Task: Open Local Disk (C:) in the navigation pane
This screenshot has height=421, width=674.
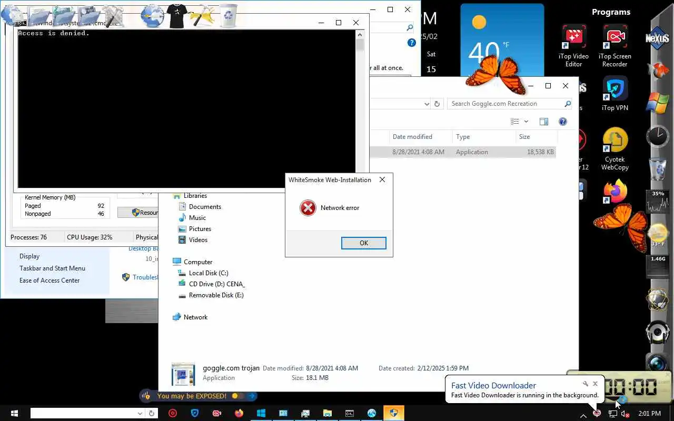Action: click(209, 273)
